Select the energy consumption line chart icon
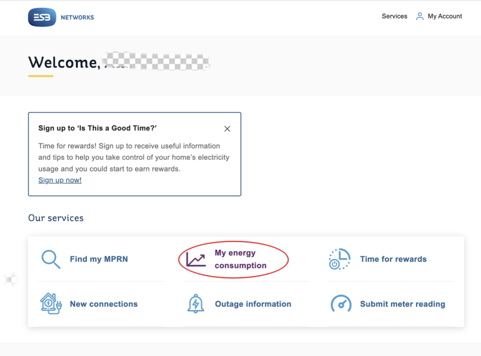 pos(196,259)
